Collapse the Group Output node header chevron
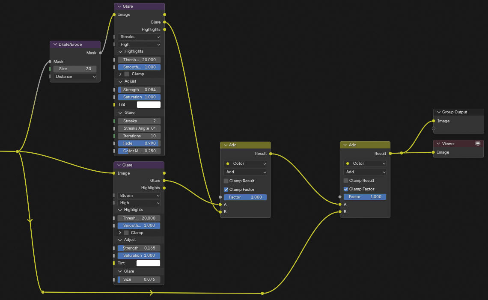The height and width of the screenshot is (300, 488). click(438, 112)
